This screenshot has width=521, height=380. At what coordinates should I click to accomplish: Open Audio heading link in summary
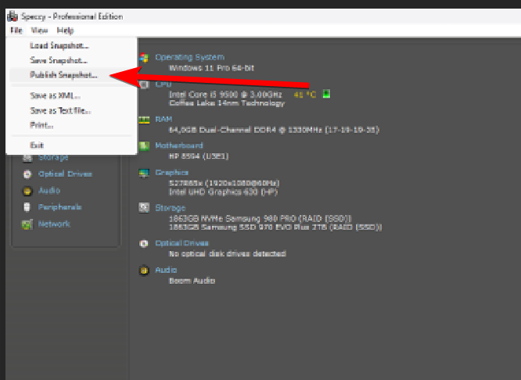166,270
